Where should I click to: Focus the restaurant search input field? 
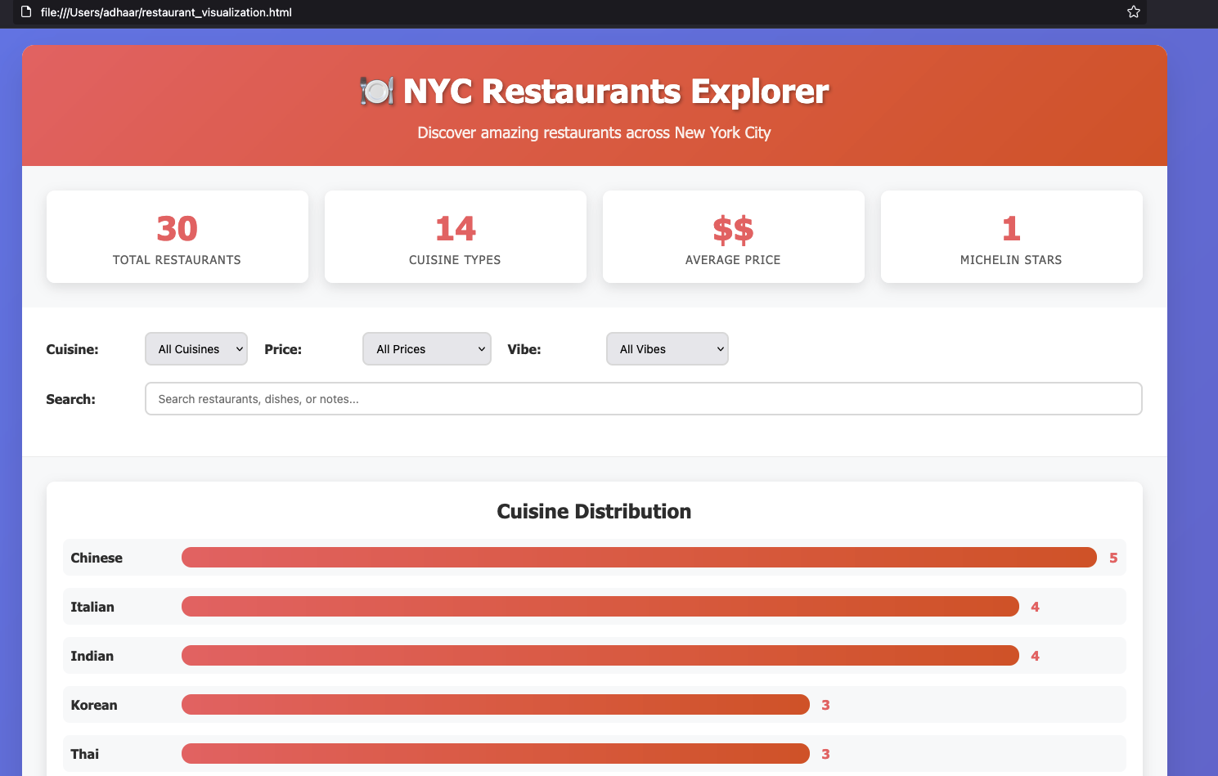pos(643,399)
